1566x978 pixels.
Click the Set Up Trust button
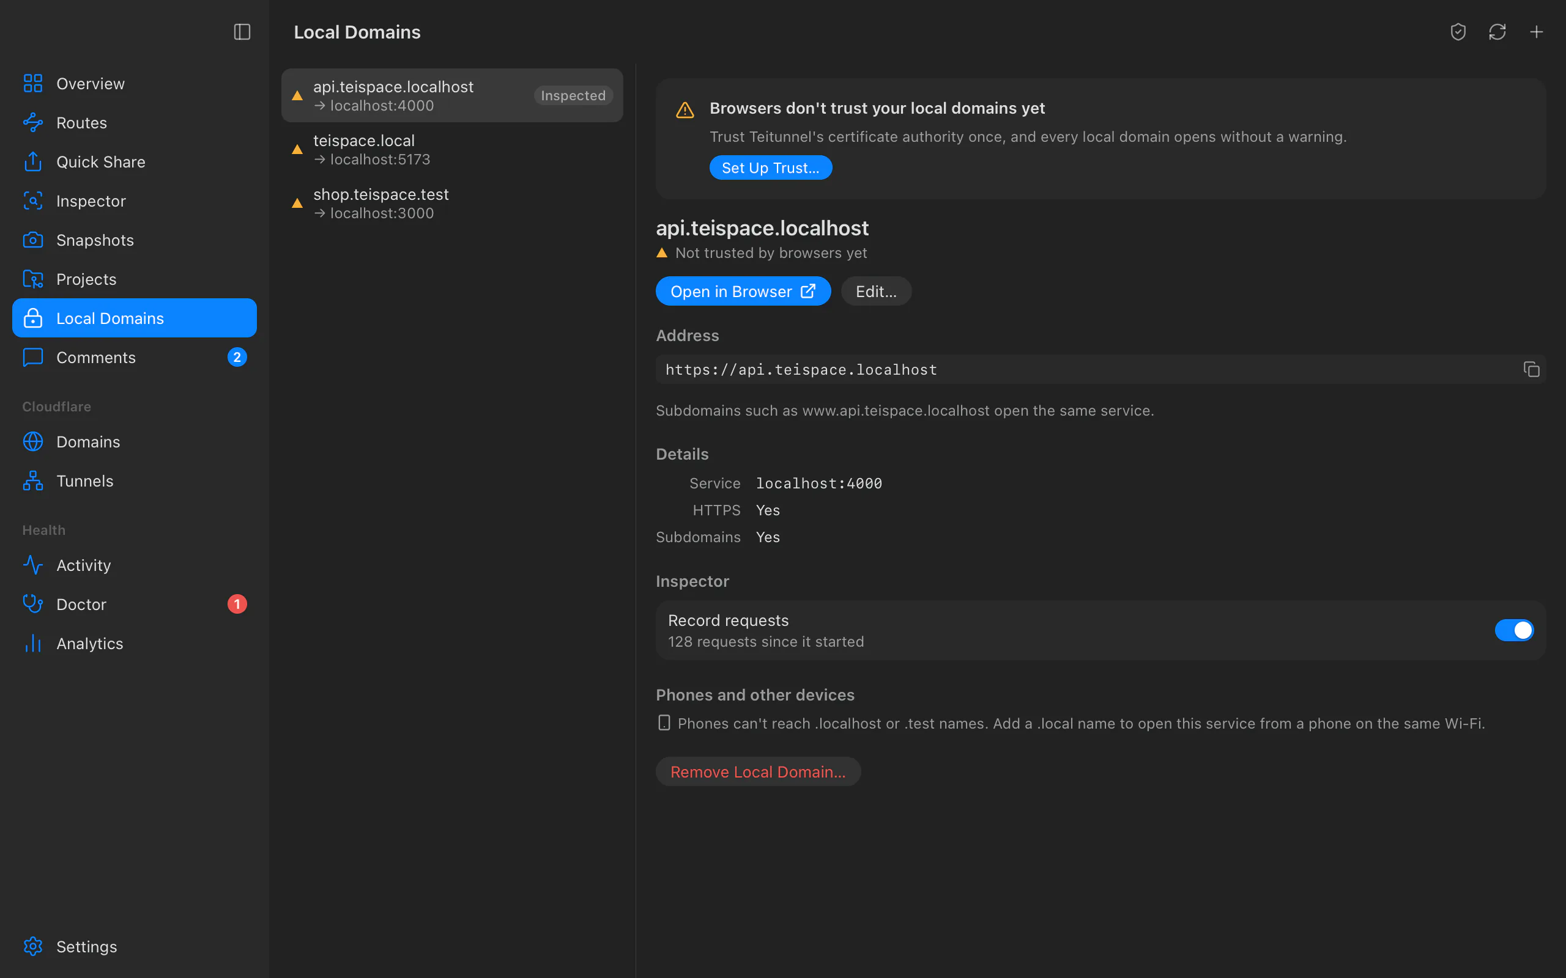(x=771, y=167)
